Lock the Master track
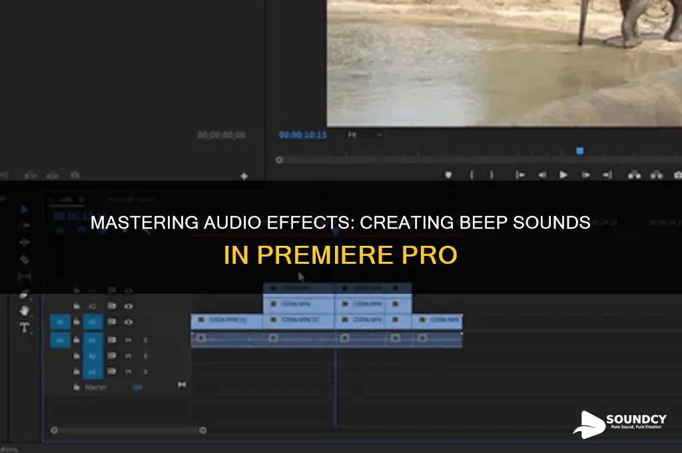The width and height of the screenshot is (682, 453). (77, 387)
